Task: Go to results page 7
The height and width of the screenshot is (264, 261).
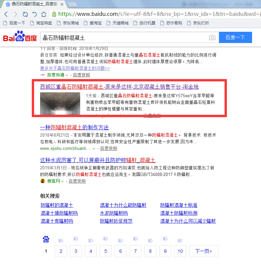Action: click(135, 251)
